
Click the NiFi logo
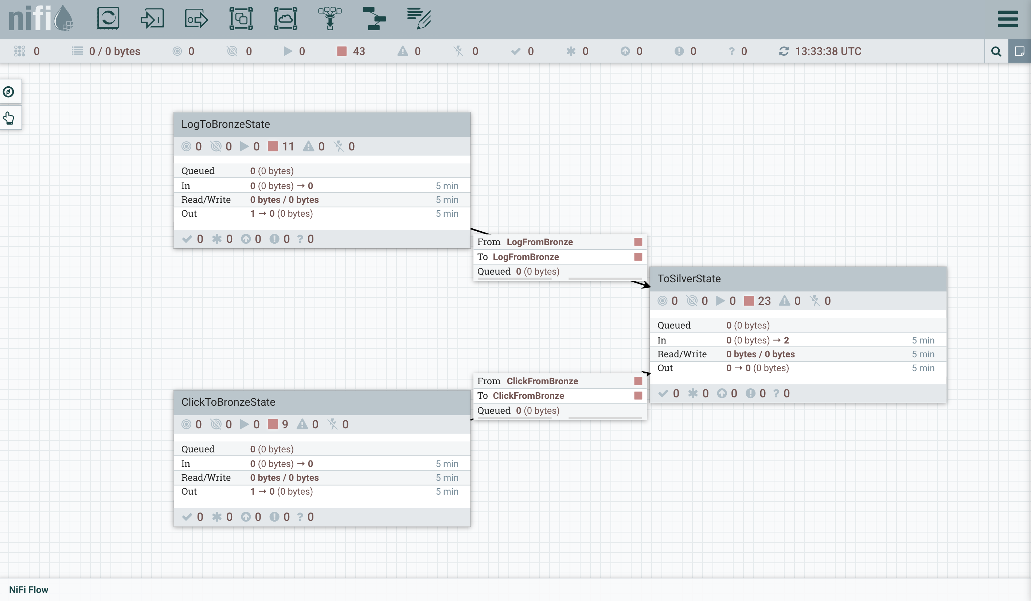tap(40, 19)
